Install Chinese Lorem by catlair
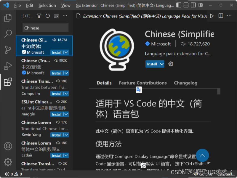The width and height of the screenshot is (237, 178). [x=57, y=155]
